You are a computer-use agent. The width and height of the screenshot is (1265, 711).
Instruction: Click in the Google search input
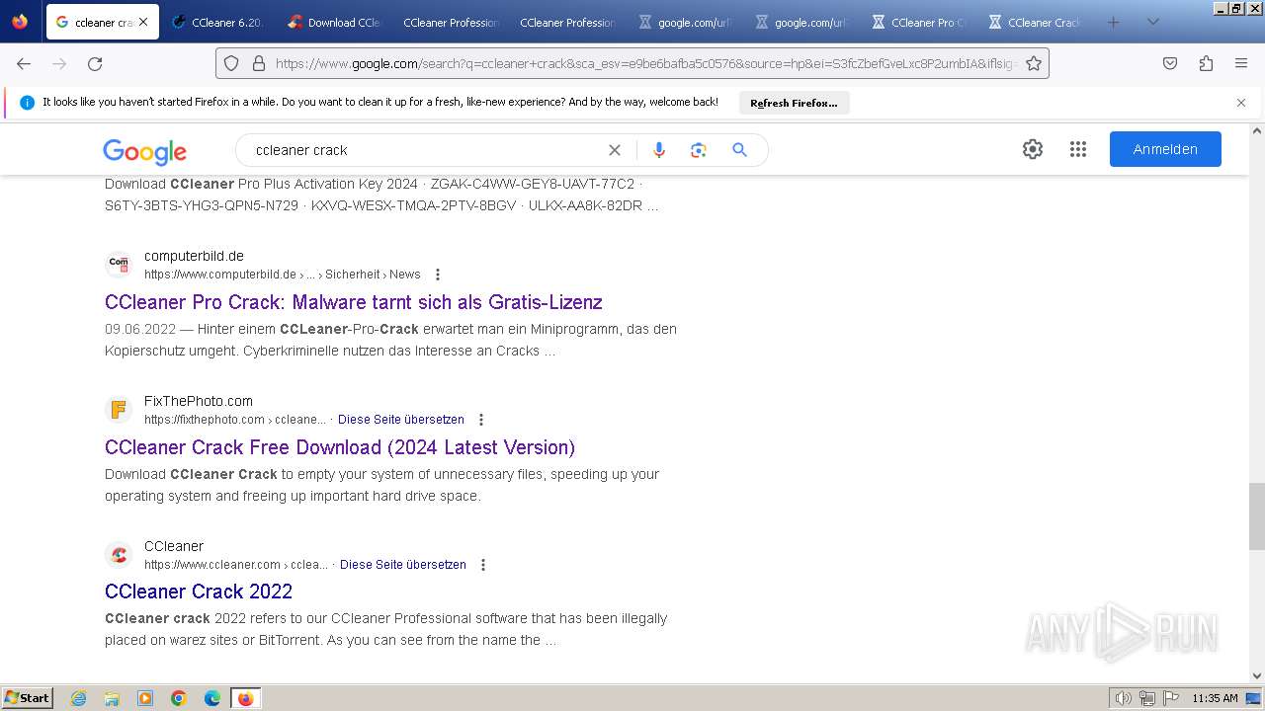tap(425, 150)
